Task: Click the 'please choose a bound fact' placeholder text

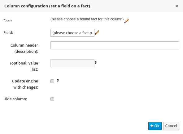Action: pos(87,19)
